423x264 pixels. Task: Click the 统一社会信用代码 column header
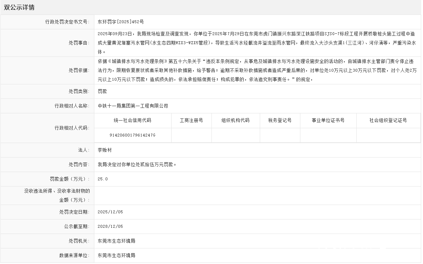132,121
